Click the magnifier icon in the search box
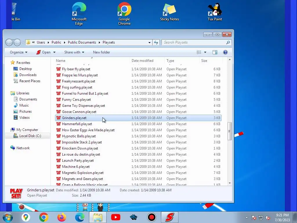 (228, 42)
